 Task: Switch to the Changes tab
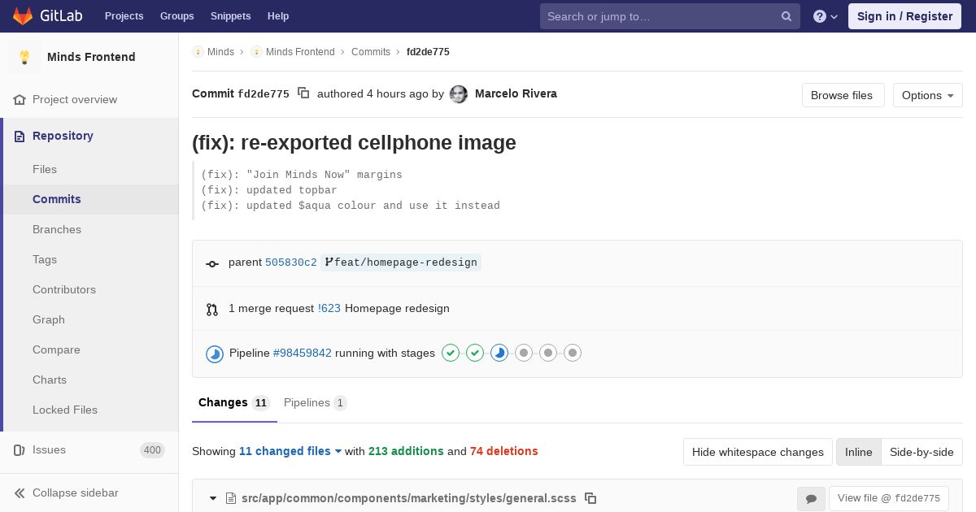(234, 403)
